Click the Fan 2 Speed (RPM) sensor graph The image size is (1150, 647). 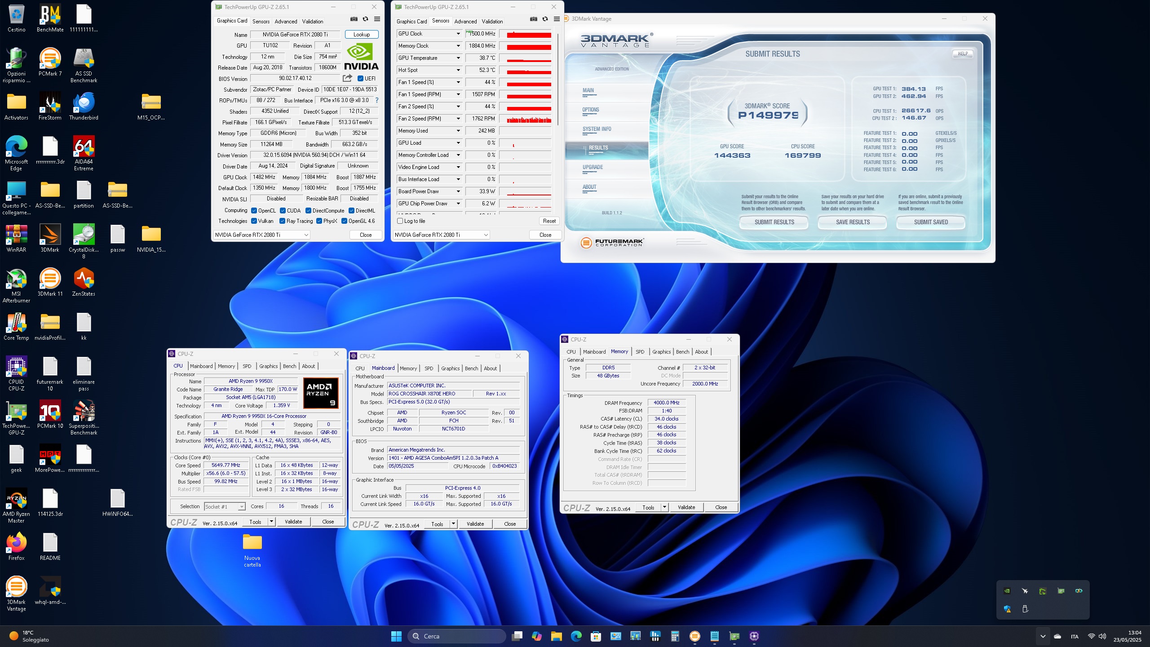point(525,119)
